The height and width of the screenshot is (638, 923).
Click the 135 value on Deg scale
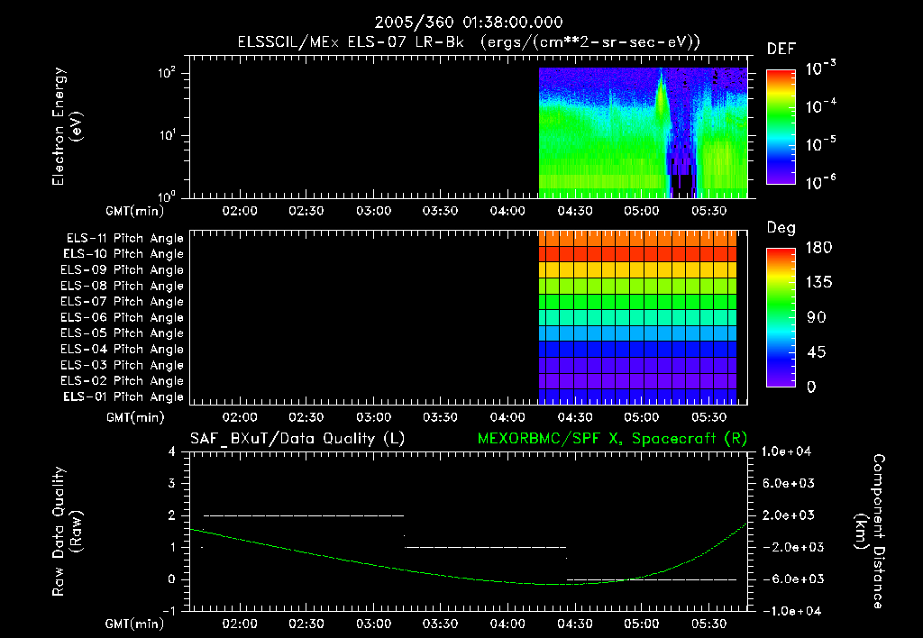[x=819, y=283]
